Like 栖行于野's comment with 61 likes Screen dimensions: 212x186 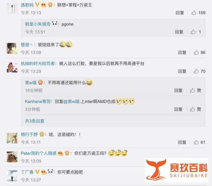[x=196, y=142]
